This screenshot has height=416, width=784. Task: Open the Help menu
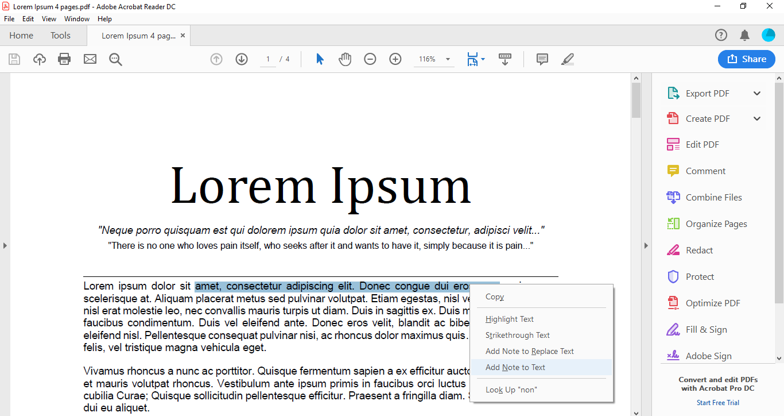[104, 19]
